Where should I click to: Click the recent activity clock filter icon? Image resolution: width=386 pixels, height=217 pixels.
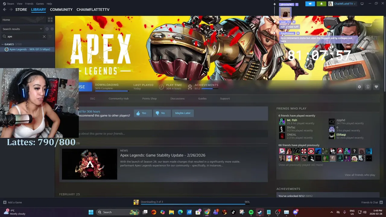click(x=47, y=29)
